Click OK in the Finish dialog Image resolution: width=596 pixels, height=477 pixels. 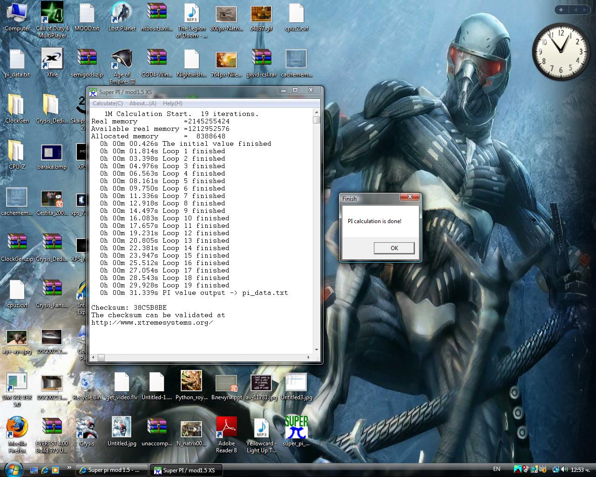pos(394,248)
